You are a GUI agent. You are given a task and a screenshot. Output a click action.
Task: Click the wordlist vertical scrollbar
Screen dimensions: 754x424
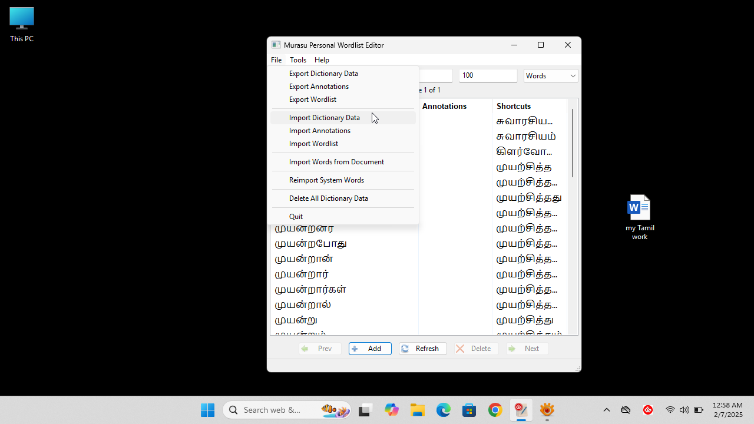(x=572, y=143)
